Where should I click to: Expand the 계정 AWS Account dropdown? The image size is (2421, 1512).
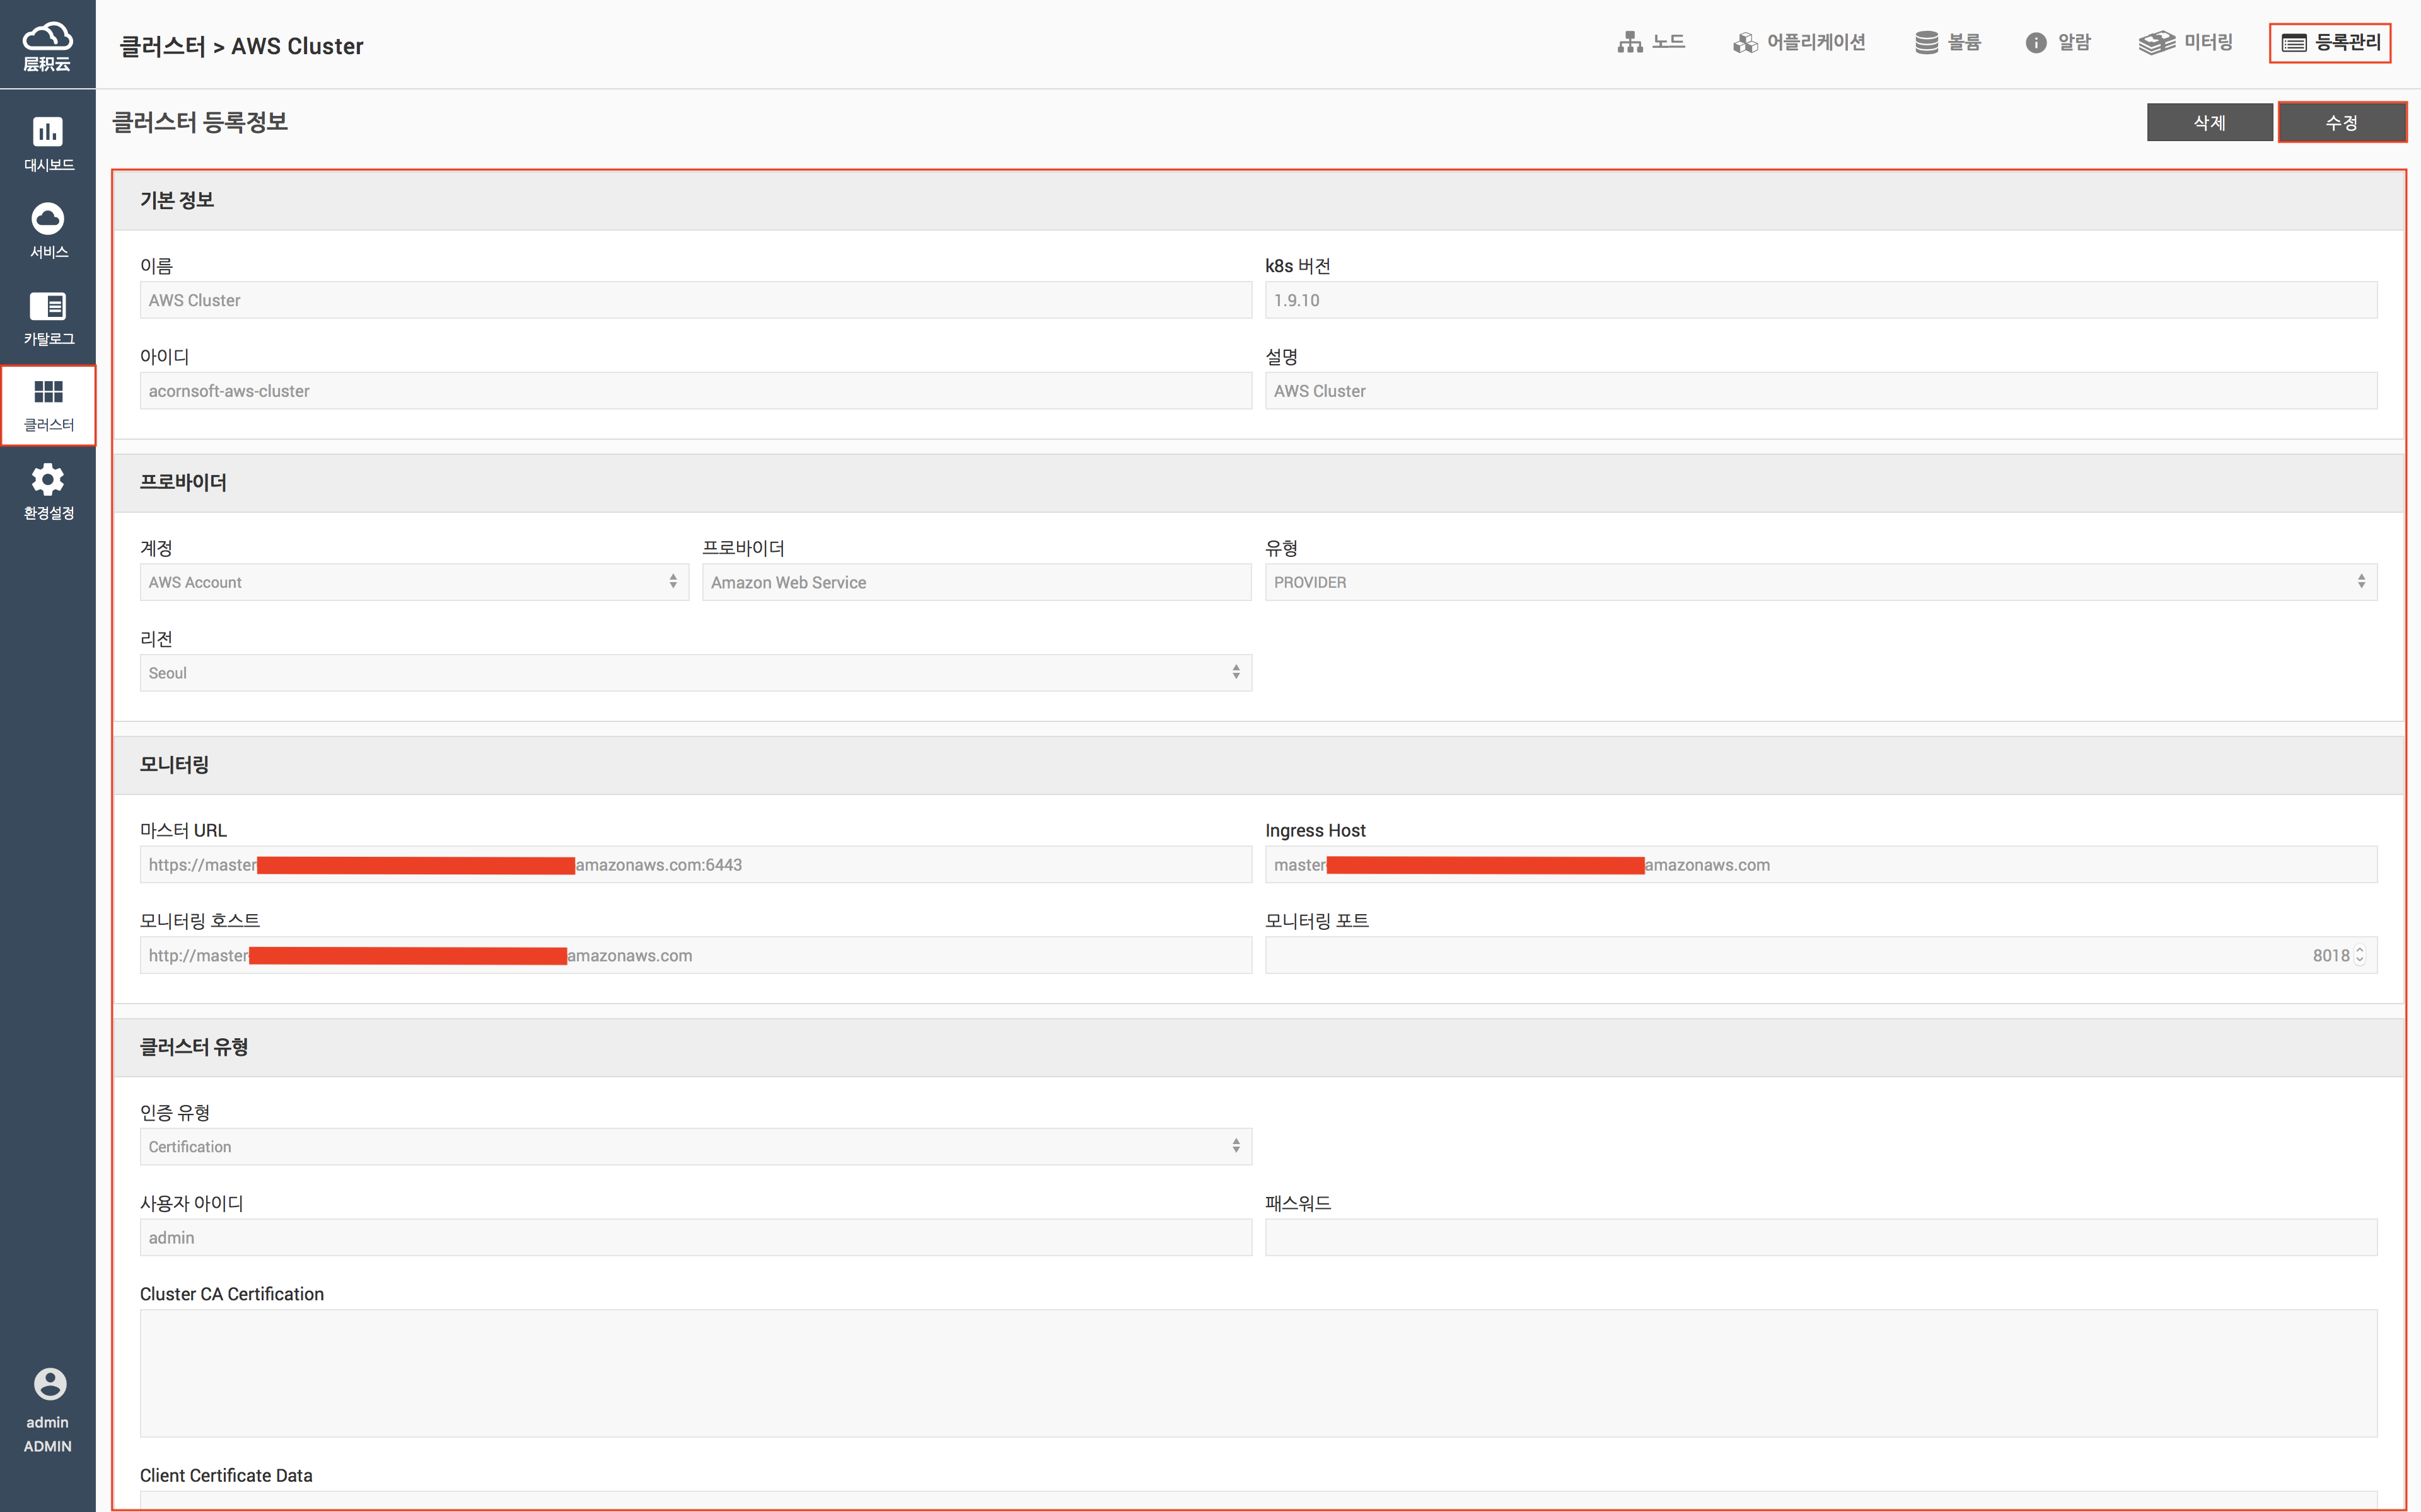[413, 582]
